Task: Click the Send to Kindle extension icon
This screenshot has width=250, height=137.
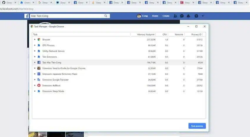Action: [39, 68]
